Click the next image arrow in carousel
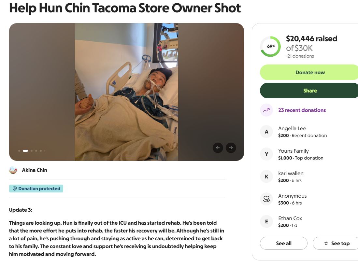Image resolution: width=358 pixels, height=267 pixels. coord(231,148)
